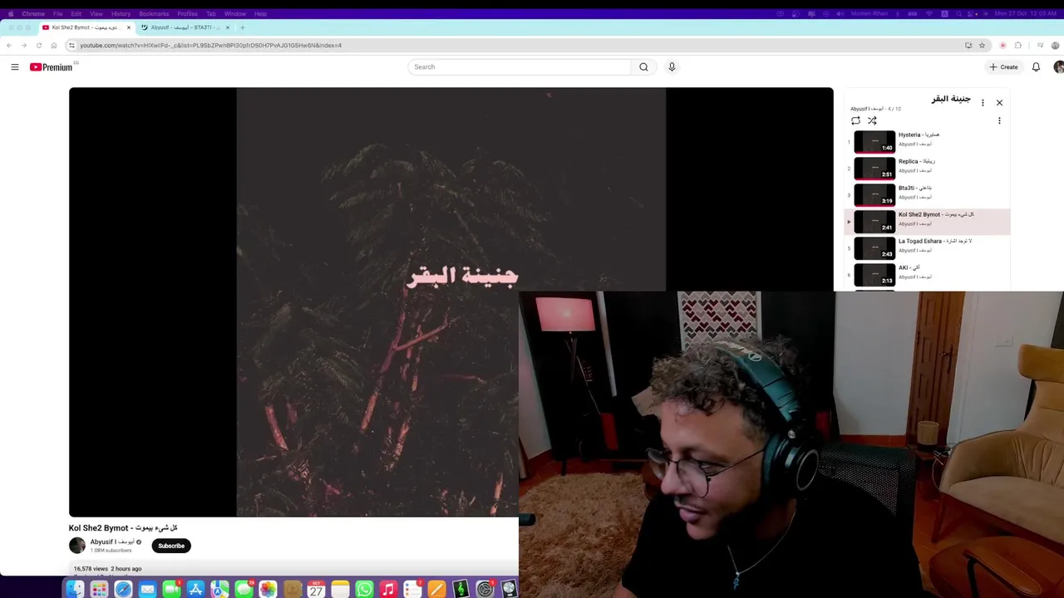Viewport: 1064px width, 598px height.
Task: Open Abyusif channel name link
Action: [111, 542]
